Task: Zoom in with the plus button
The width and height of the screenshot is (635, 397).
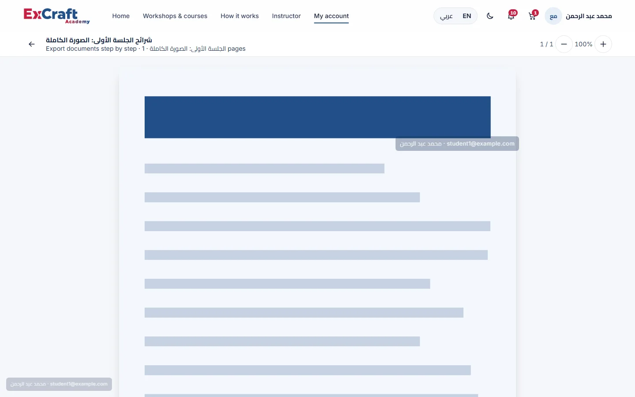Action: pyautogui.click(x=603, y=44)
